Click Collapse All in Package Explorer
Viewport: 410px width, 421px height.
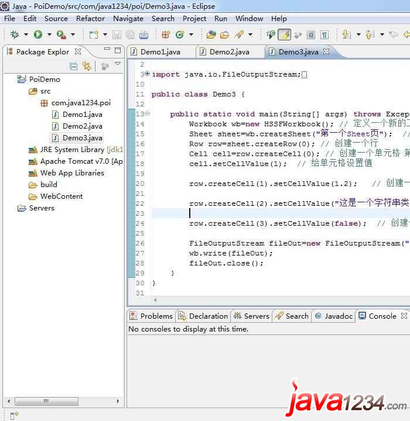pyautogui.click(x=73, y=66)
